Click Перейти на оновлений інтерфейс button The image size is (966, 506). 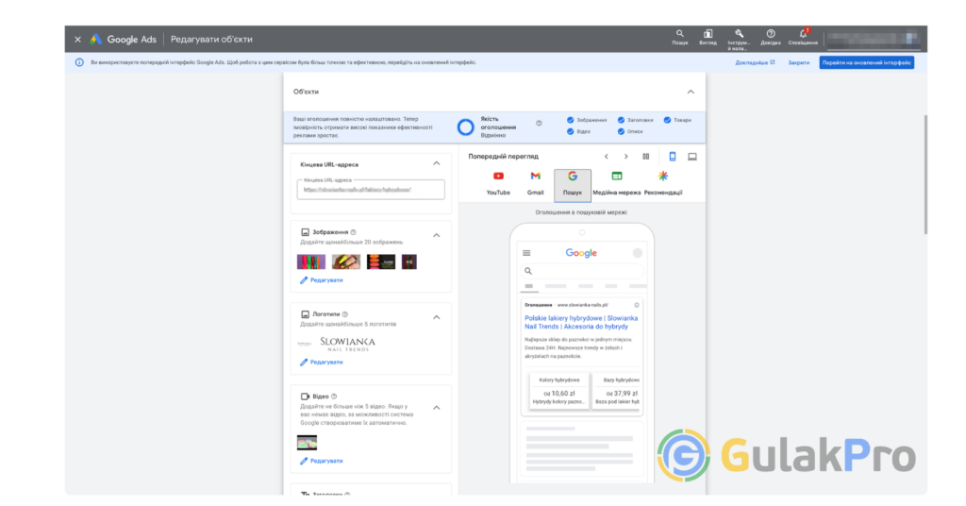pyautogui.click(x=866, y=62)
